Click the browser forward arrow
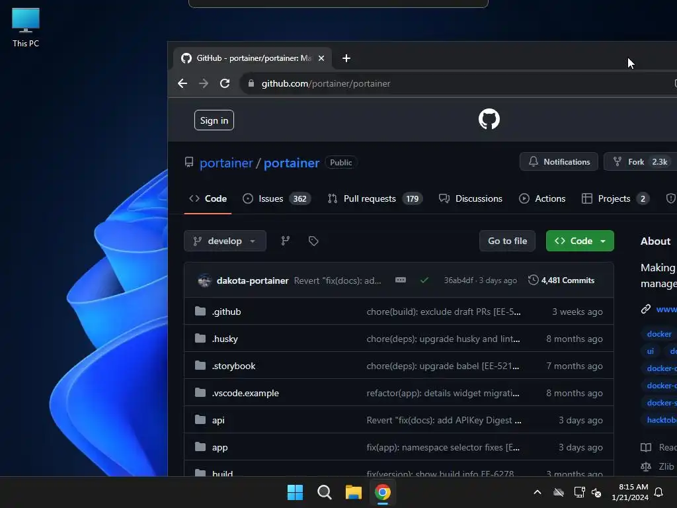The height and width of the screenshot is (508, 677). (204, 83)
